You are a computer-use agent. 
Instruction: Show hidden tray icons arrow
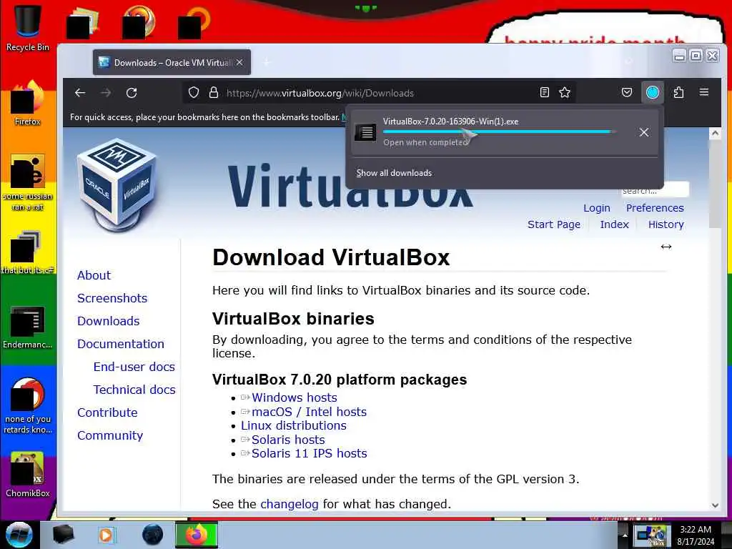(625, 535)
